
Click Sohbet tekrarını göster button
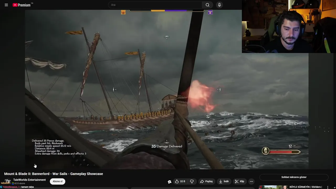coord(294,177)
